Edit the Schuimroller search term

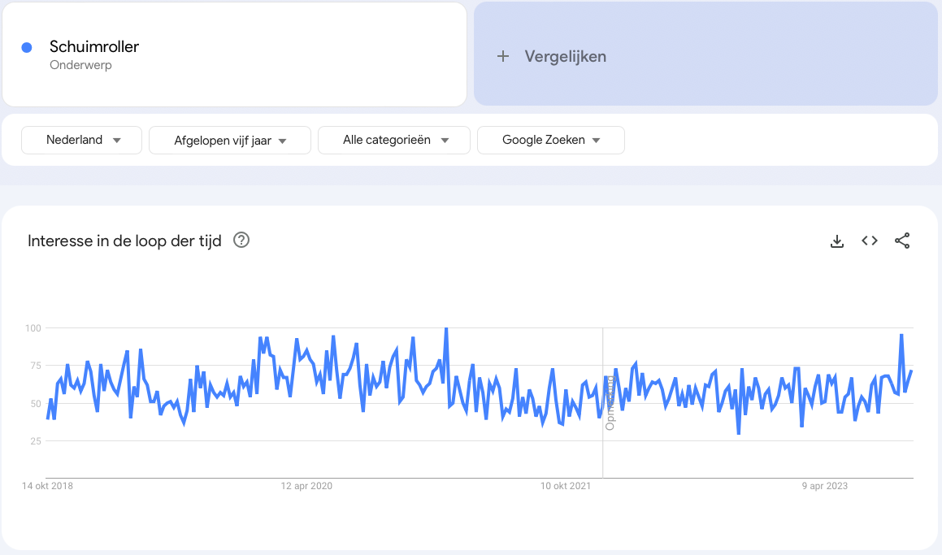94,46
